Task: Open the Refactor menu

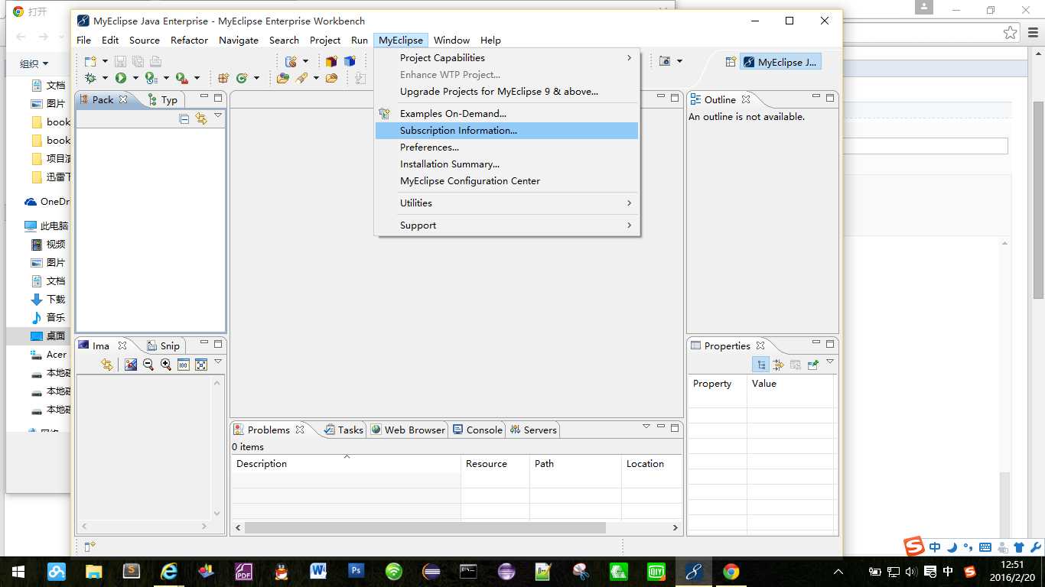Action: point(189,40)
